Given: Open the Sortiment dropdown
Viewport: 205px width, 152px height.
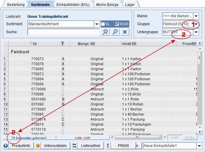Looking at the screenshot, I should coord(97,24).
